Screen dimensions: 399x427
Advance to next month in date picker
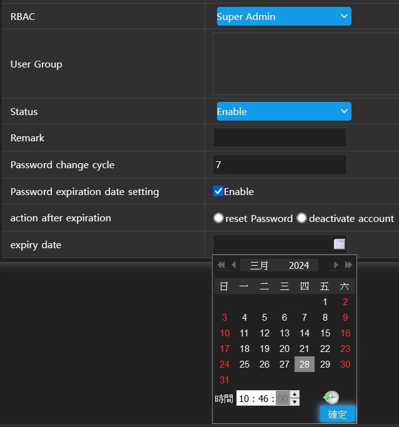tap(336, 265)
